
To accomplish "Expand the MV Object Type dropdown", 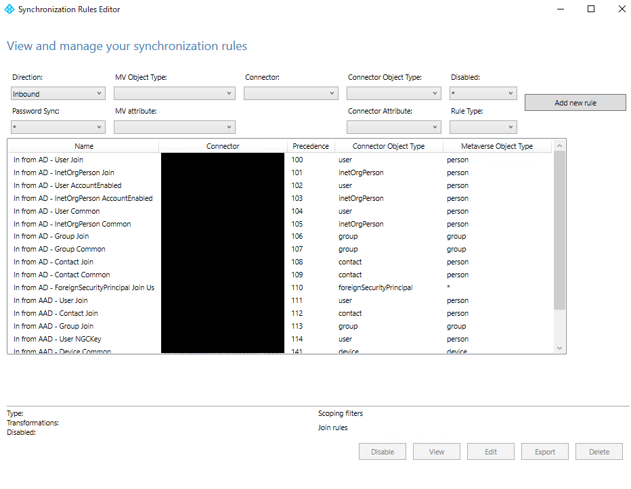I will (175, 94).
